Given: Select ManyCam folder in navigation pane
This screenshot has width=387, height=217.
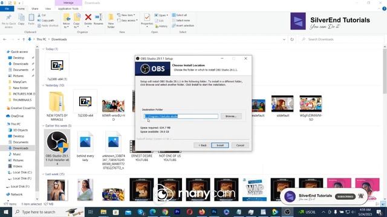Looking at the screenshot, I should (19, 82).
